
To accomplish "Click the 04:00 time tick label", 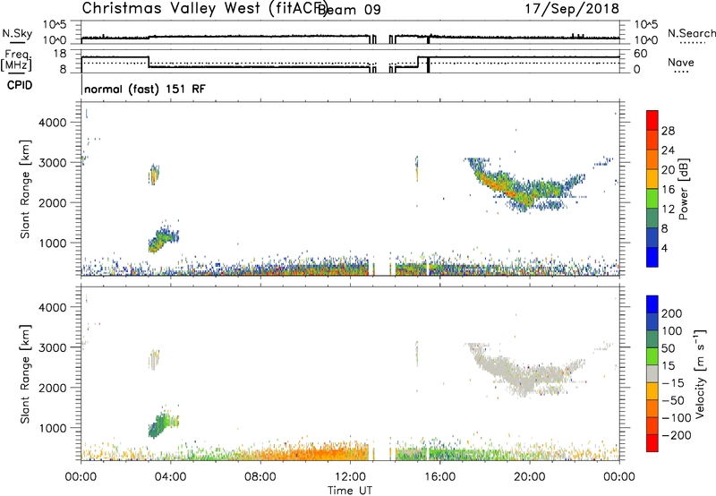I will click(x=171, y=477).
